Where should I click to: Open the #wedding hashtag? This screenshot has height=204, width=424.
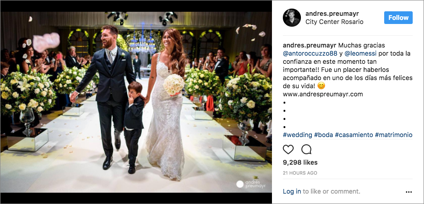coord(297,135)
